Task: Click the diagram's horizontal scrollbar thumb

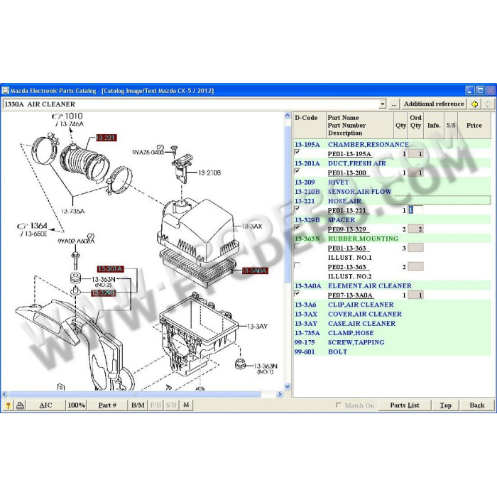Action: pyautogui.click(x=135, y=394)
